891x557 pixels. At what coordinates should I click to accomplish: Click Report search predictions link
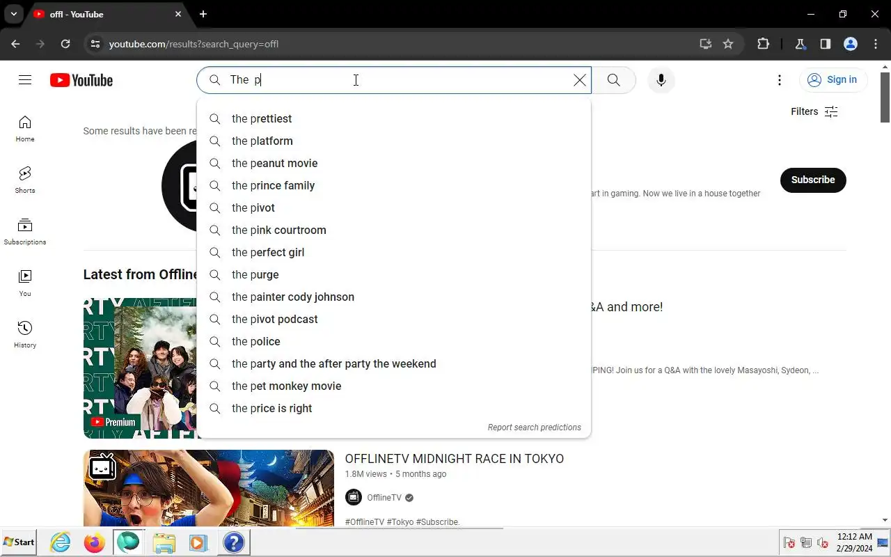tap(534, 427)
